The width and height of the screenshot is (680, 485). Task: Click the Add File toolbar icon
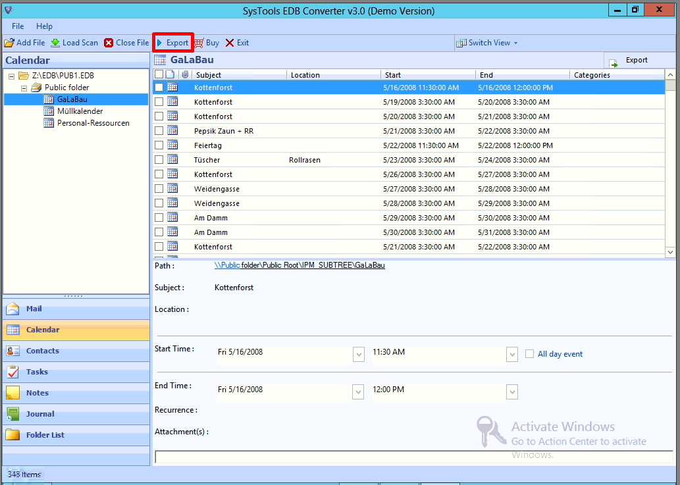pyautogui.click(x=9, y=43)
